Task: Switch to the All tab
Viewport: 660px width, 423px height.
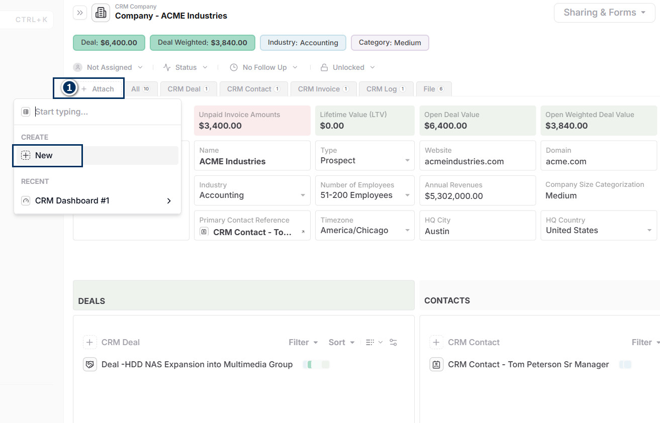Action: (141, 89)
